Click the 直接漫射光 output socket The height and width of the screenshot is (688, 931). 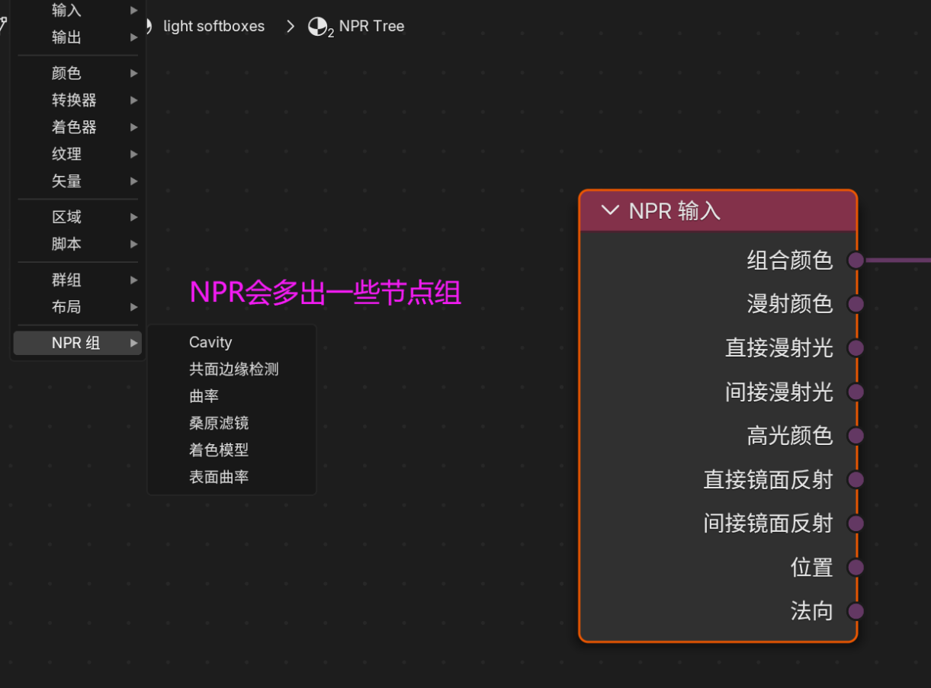[856, 348]
